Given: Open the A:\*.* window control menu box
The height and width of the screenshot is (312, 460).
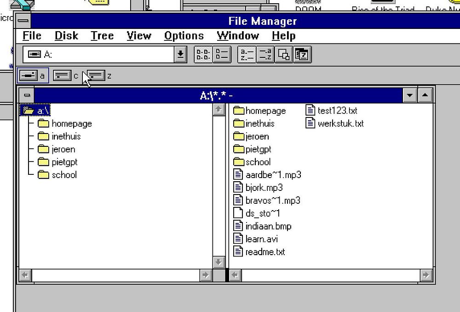Looking at the screenshot, I should point(27,95).
